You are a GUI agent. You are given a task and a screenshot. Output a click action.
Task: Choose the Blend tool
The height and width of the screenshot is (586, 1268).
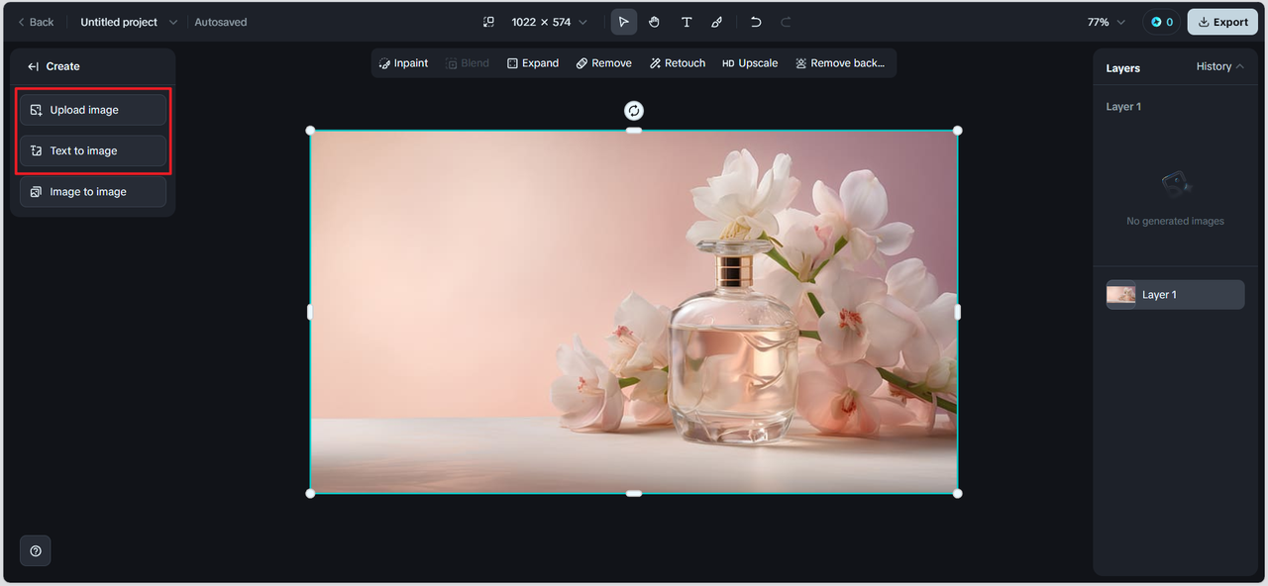pyautogui.click(x=468, y=63)
